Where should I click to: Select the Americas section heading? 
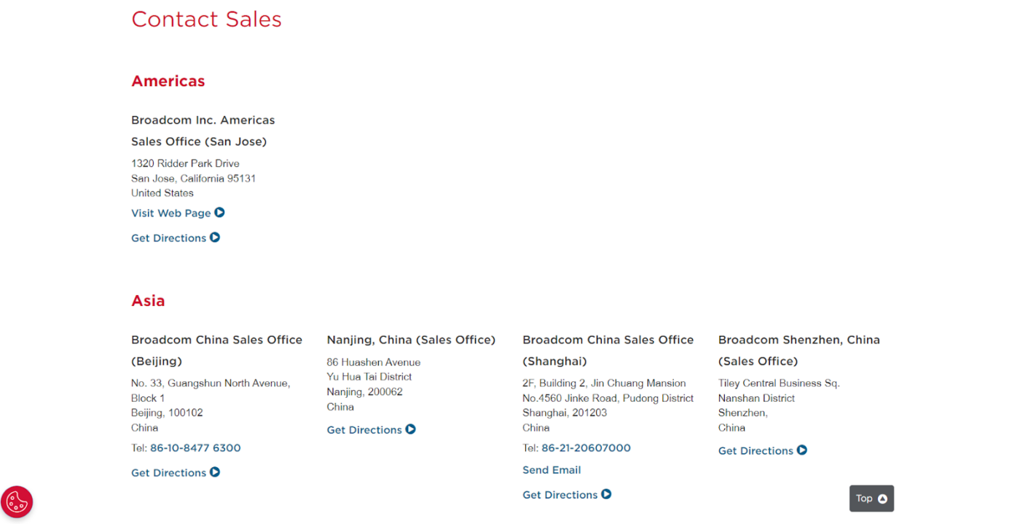pyautogui.click(x=168, y=81)
